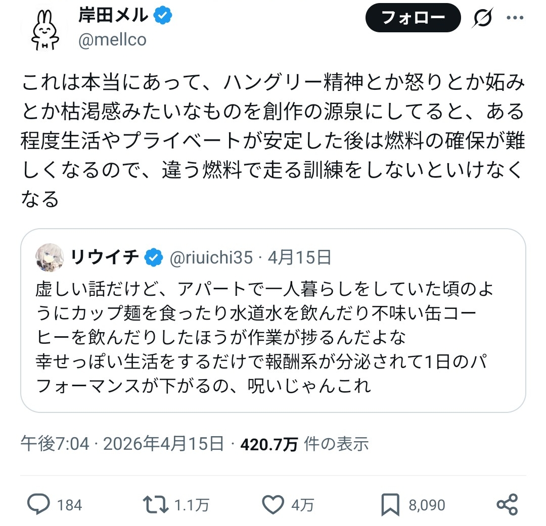Image resolution: width=546 pixels, height=526 pixels.
Task: Like the post with heart icon
Action: coord(274,504)
